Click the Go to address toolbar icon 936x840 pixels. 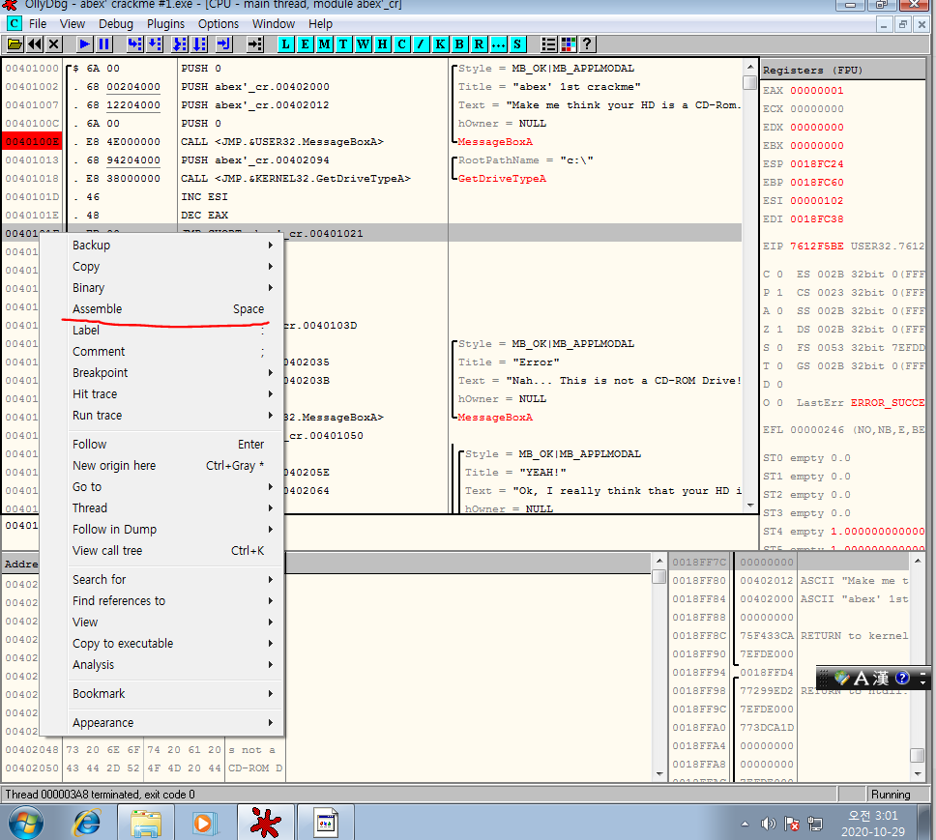tap(255, 44)
